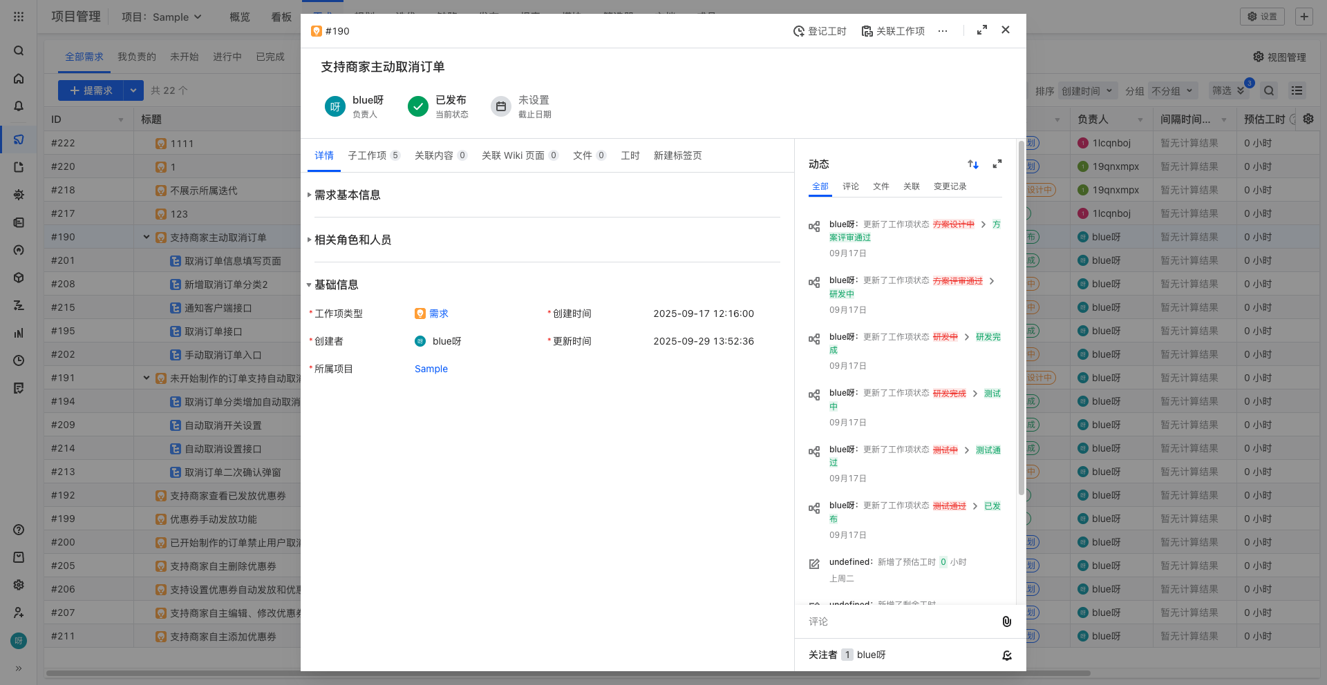The width and height of the screenshot is (1327, 685).
Task: Toggle the activity sort order arrows icon
Action: pyautogui.click(x=973, y=164)
